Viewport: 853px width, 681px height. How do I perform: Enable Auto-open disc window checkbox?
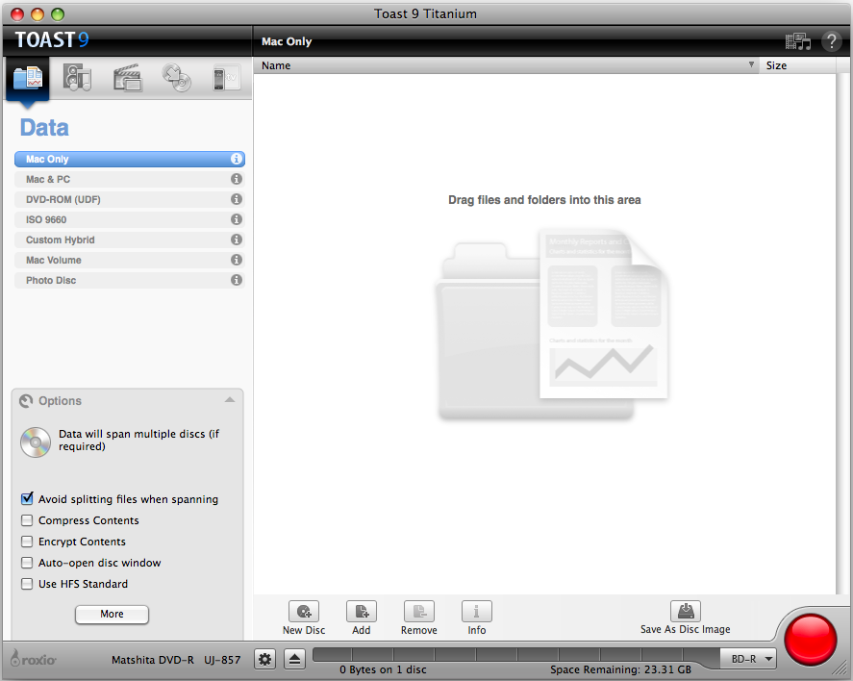point(27,563)
